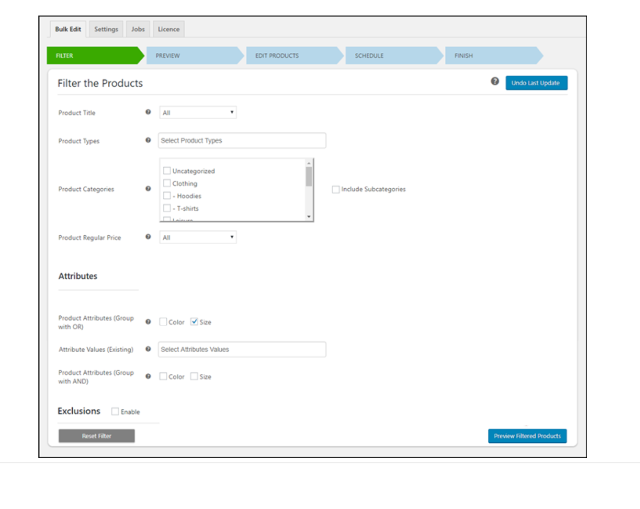
Task: View help for Attribute Values field
Action: coord(147,349)
